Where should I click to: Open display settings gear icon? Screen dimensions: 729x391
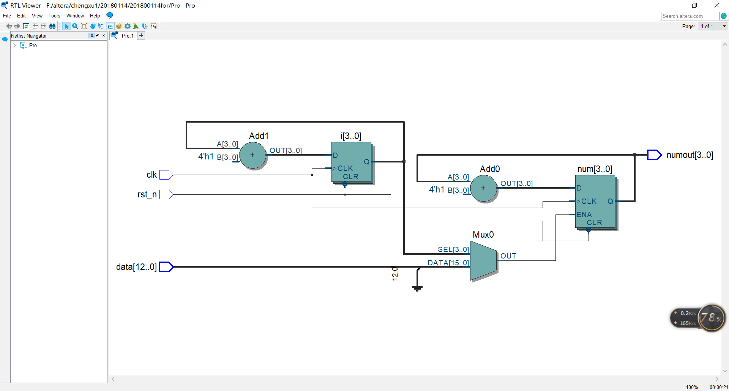[x=128, y=26]
